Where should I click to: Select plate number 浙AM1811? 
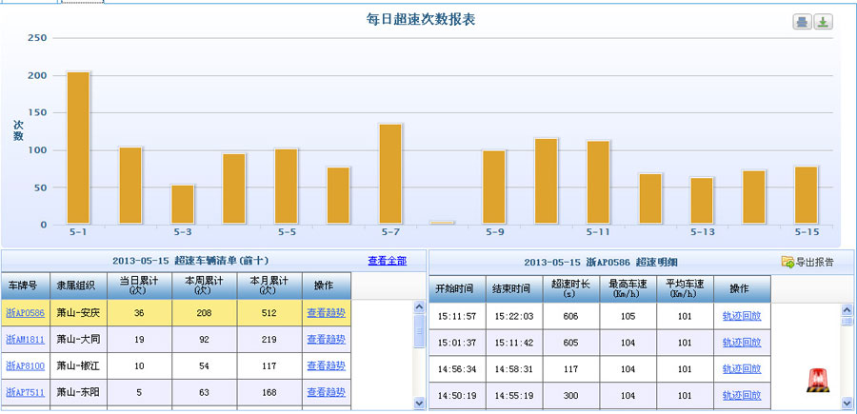tap(26, 339)
